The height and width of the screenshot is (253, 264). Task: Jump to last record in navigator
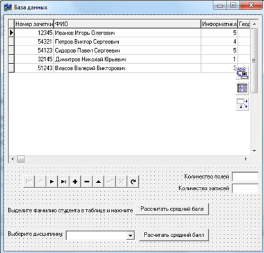[x=64, y=182]
